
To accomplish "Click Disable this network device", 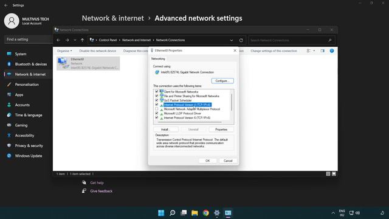I will 97,50.
